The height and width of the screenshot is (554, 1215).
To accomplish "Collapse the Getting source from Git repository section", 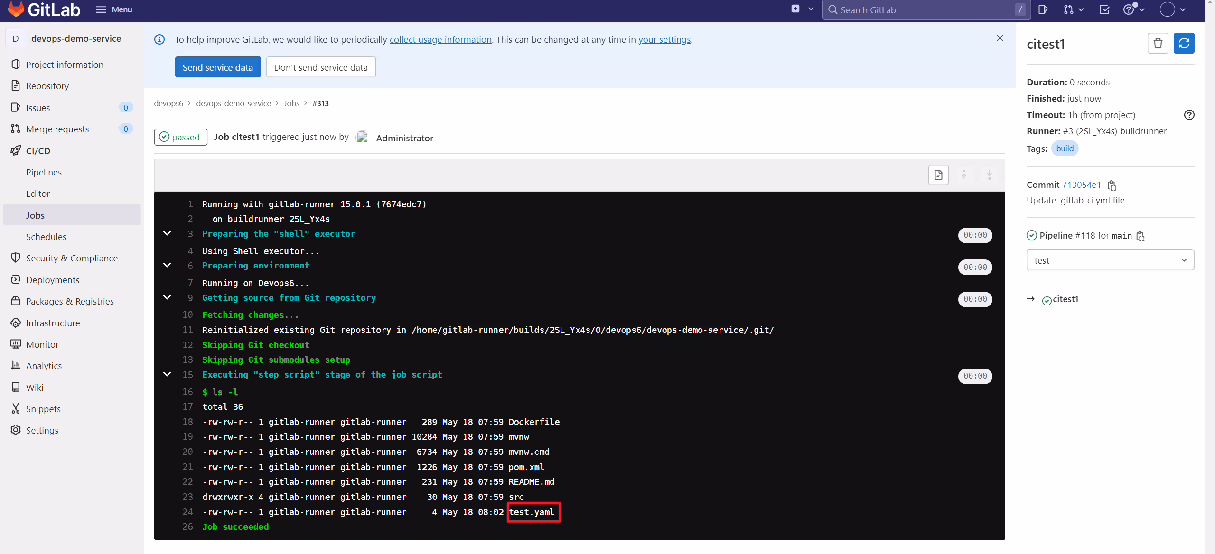I will point(167,297).
